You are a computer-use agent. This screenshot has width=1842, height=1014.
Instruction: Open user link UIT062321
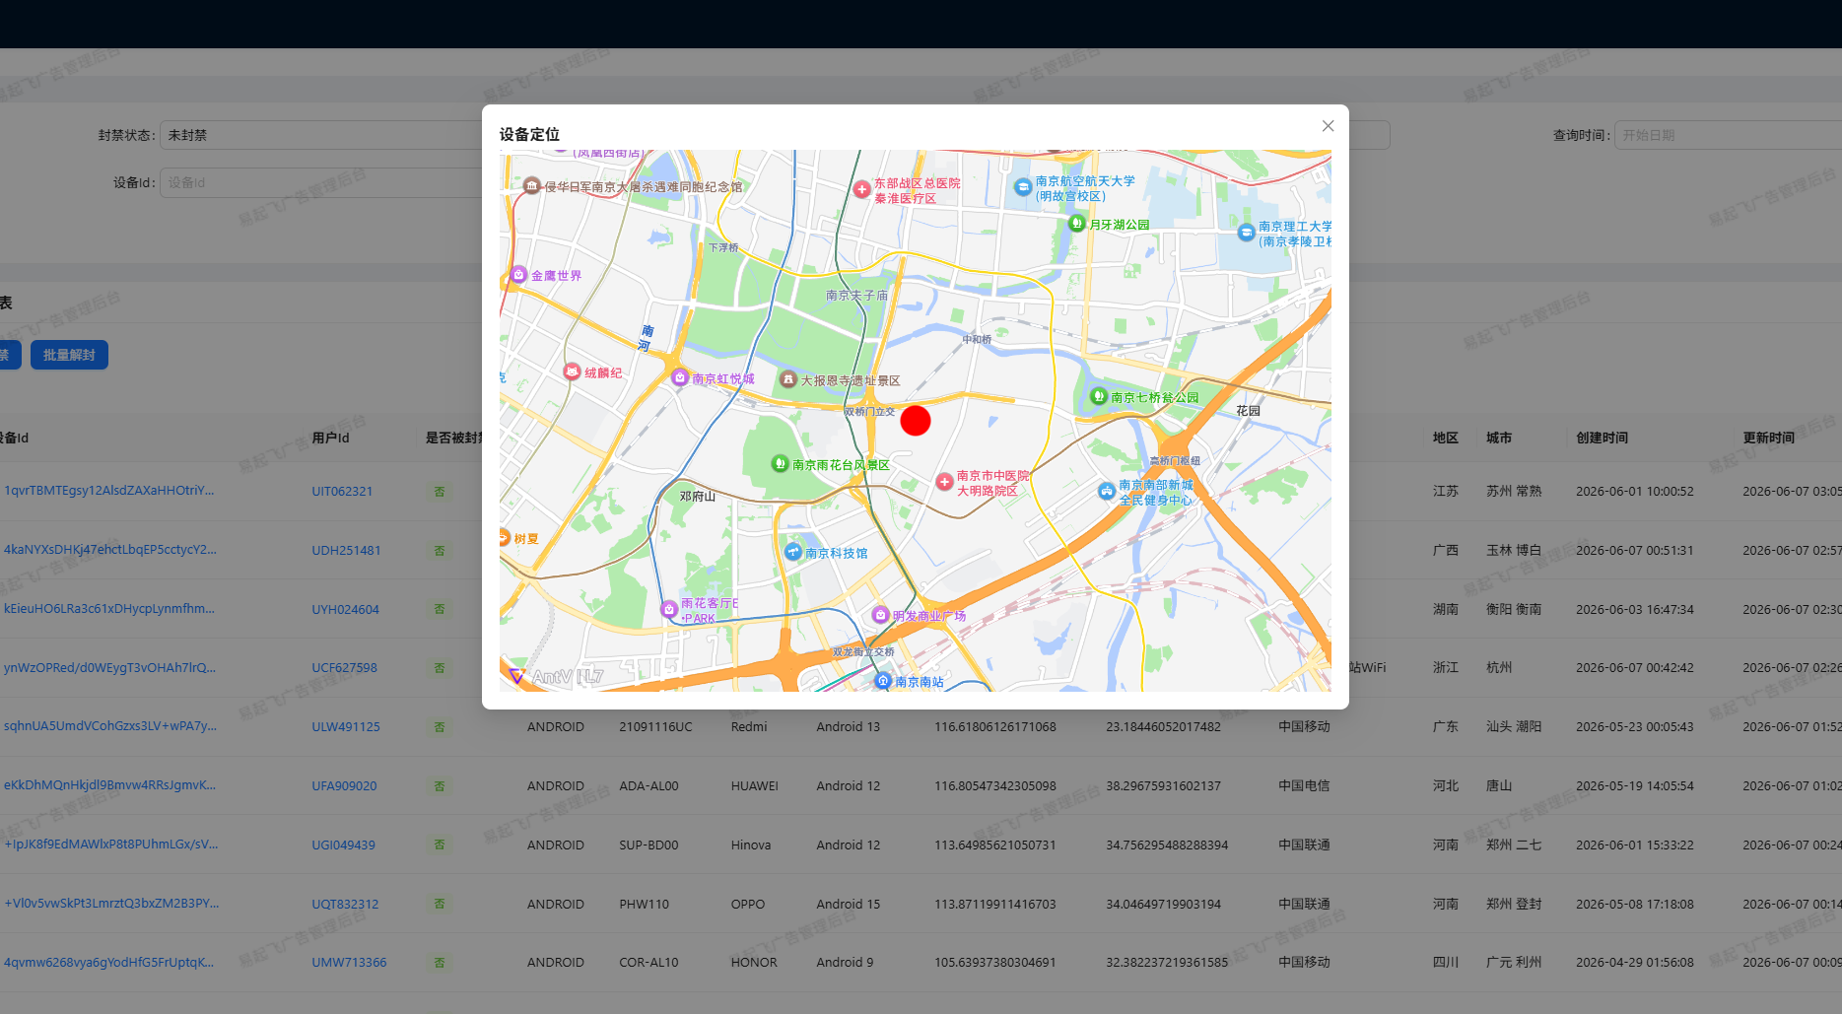(342, 491)
